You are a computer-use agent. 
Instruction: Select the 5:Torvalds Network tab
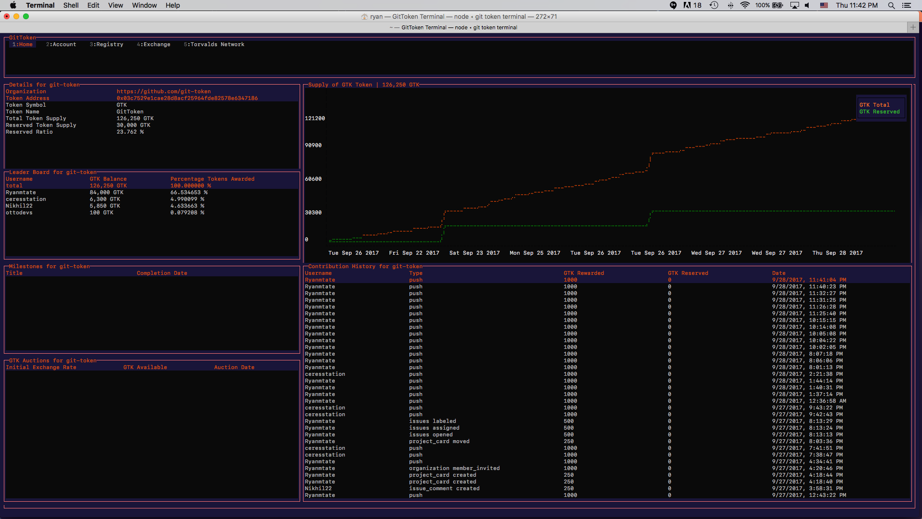pyautogui.click(x=214, y=44)
